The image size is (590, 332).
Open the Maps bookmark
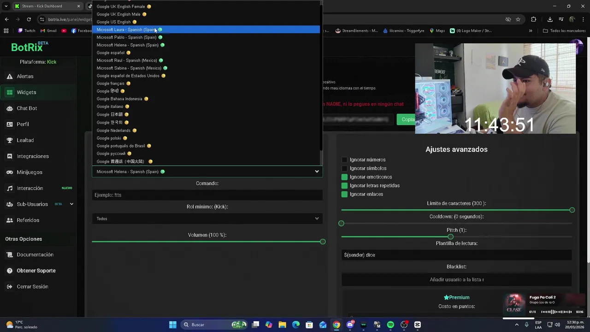coord(437,31)
